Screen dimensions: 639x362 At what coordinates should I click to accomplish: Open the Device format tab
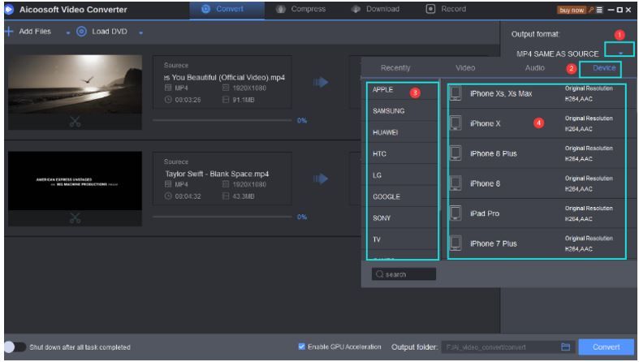604,68
